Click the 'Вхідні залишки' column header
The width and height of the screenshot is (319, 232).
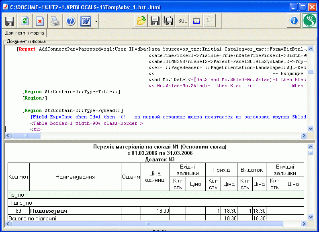[187, 170]
